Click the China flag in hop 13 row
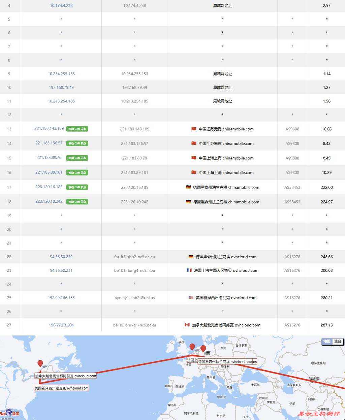345x420 pixels. click(x=194, y=129)
